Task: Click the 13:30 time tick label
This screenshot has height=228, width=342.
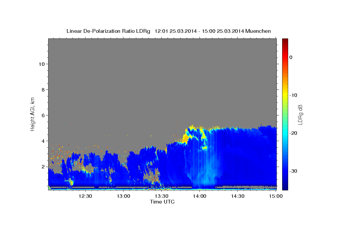Action: coord(161,196)
